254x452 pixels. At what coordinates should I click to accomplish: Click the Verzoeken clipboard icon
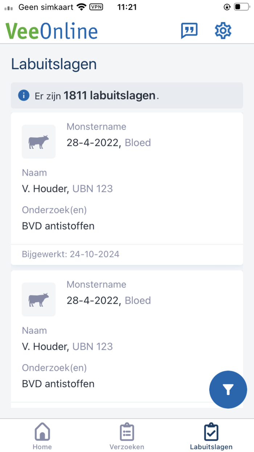click(x=127, y=432)
